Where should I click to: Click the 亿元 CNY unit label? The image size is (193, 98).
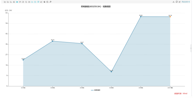(9, 10)
